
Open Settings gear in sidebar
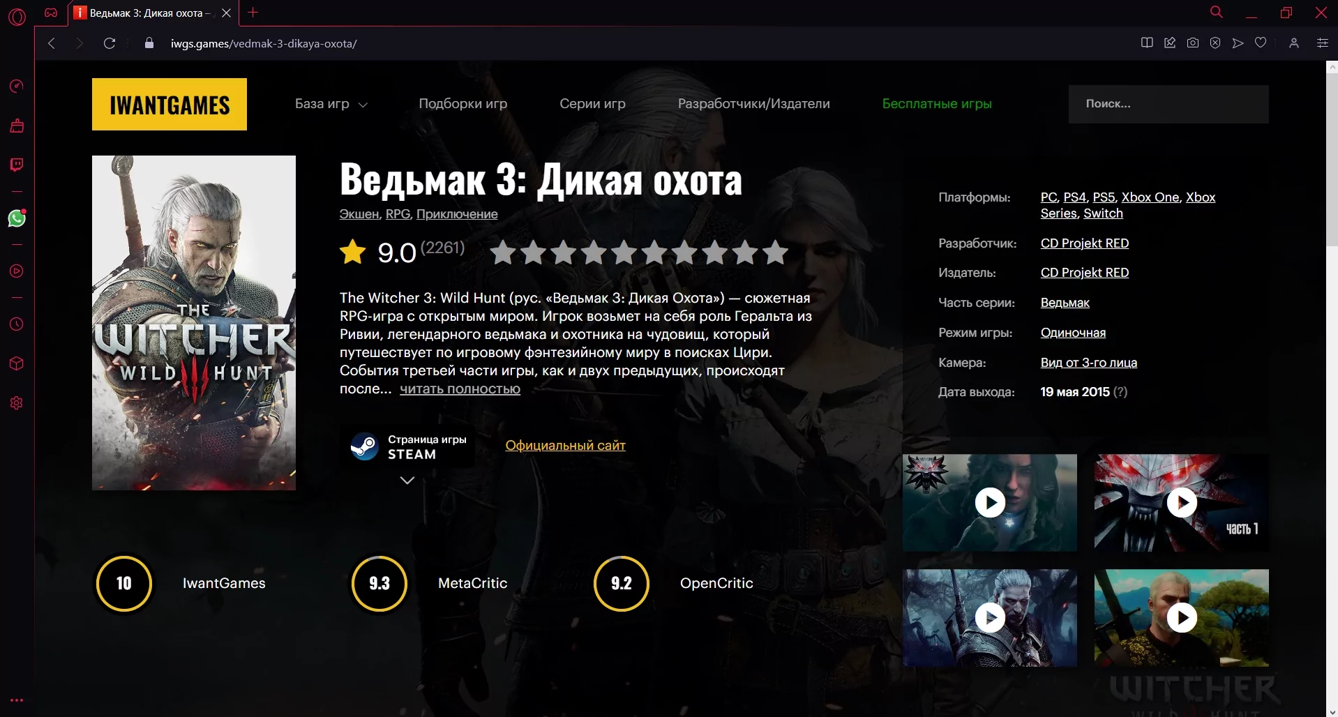17,403
